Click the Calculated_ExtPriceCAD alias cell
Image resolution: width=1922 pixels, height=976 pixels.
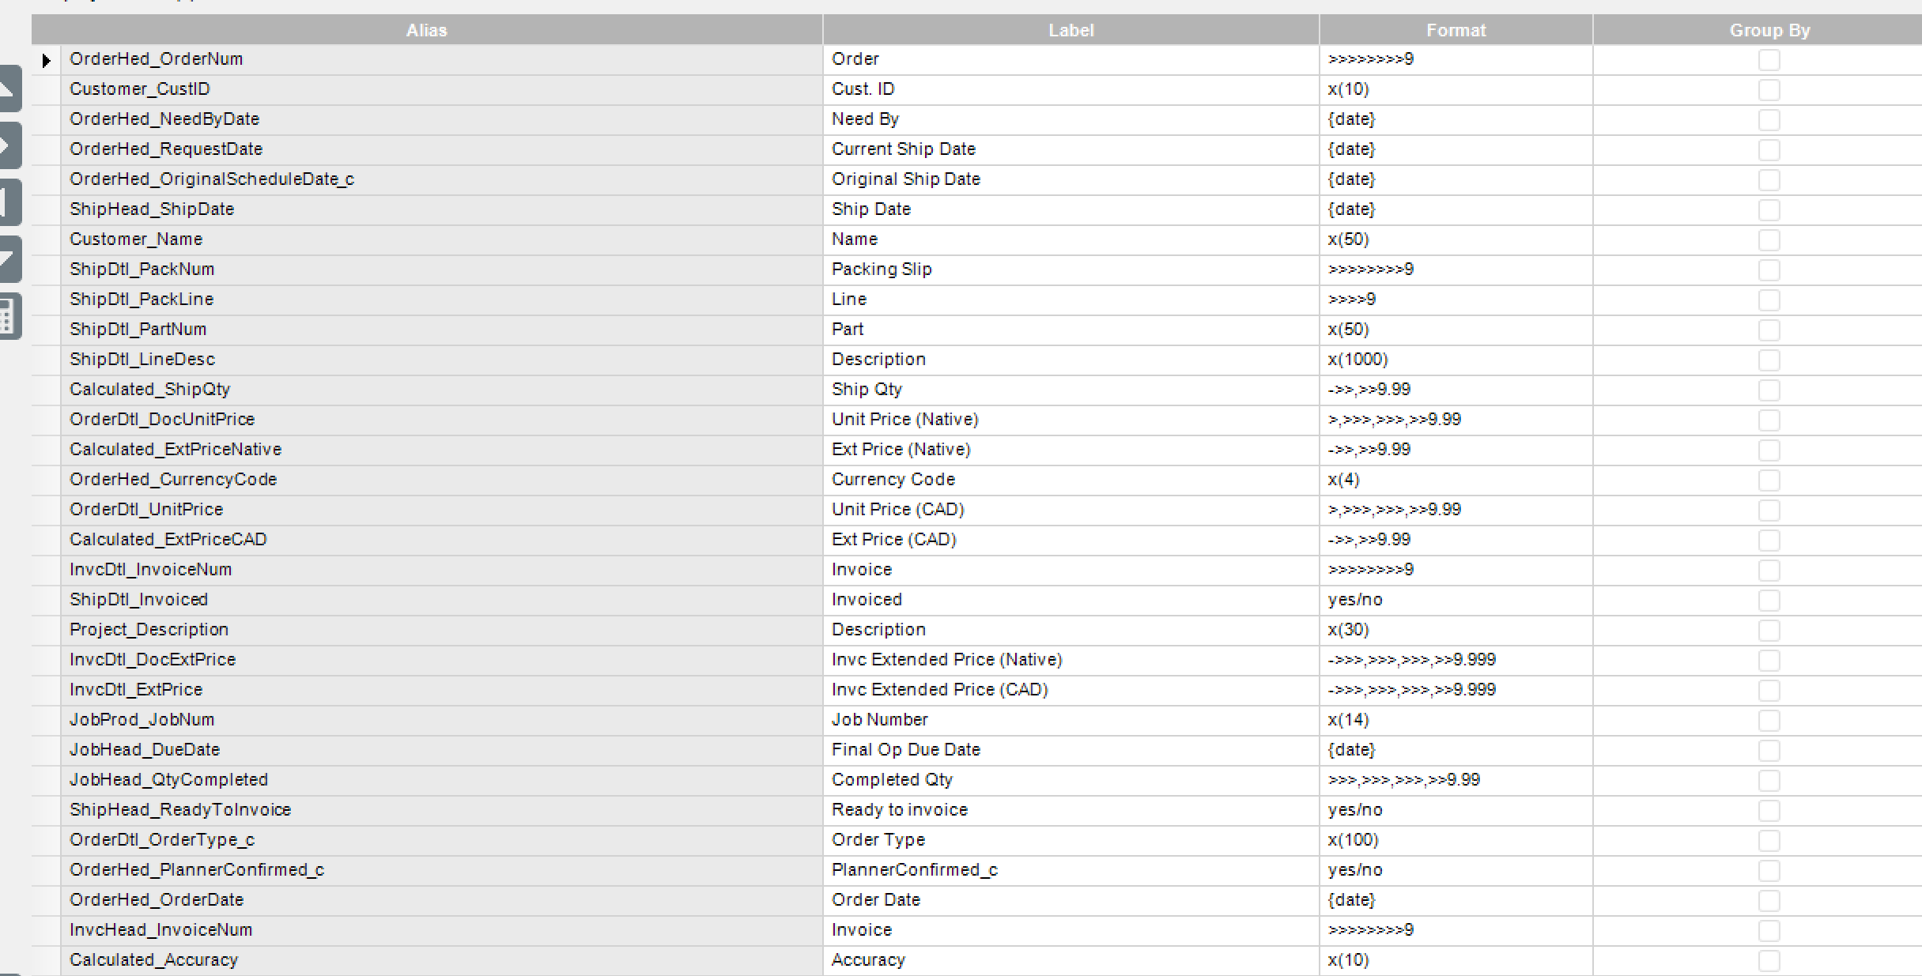(x=442, y=540)
